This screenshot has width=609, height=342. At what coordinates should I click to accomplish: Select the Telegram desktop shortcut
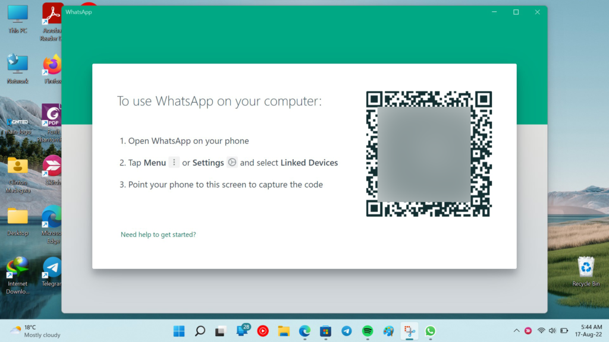pyautogui.click(x=52, y=272)
